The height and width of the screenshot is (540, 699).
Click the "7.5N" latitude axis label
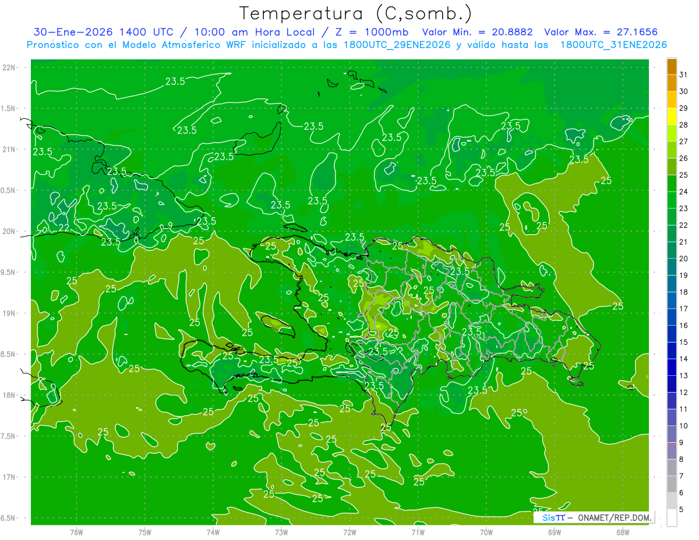click(8, 436)
